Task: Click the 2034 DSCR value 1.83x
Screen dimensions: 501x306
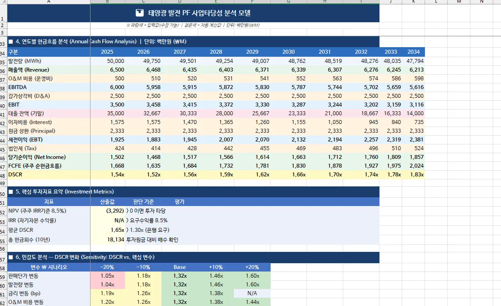Action: (x=413, y=175)
